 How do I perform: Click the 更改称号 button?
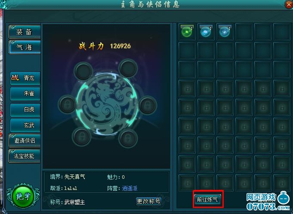pos(148,201)
